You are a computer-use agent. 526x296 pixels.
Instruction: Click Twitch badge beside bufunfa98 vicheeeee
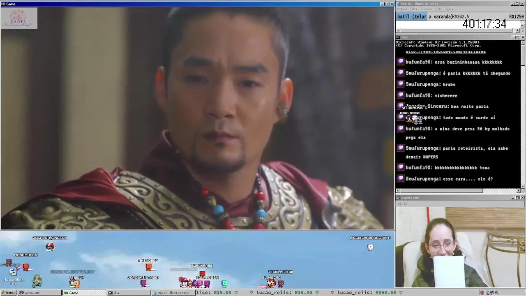tap(401, 95)
